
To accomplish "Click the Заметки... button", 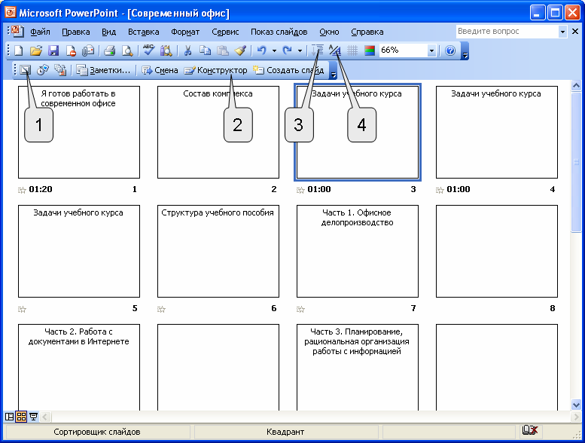I will tap(103, 70).
